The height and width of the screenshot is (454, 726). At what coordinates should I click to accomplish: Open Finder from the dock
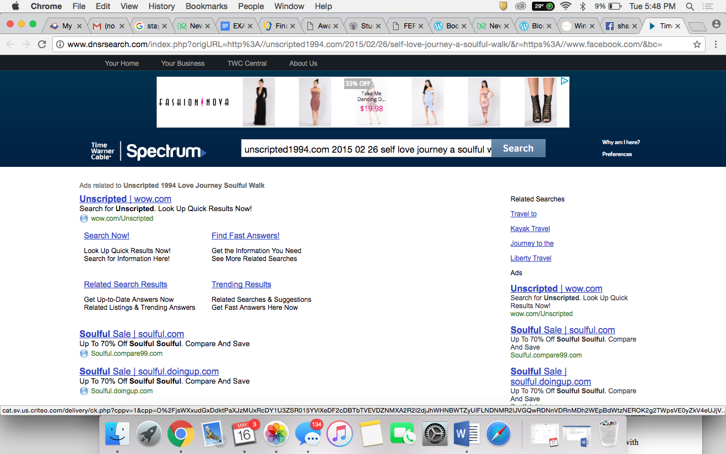(x=117, y=435)
